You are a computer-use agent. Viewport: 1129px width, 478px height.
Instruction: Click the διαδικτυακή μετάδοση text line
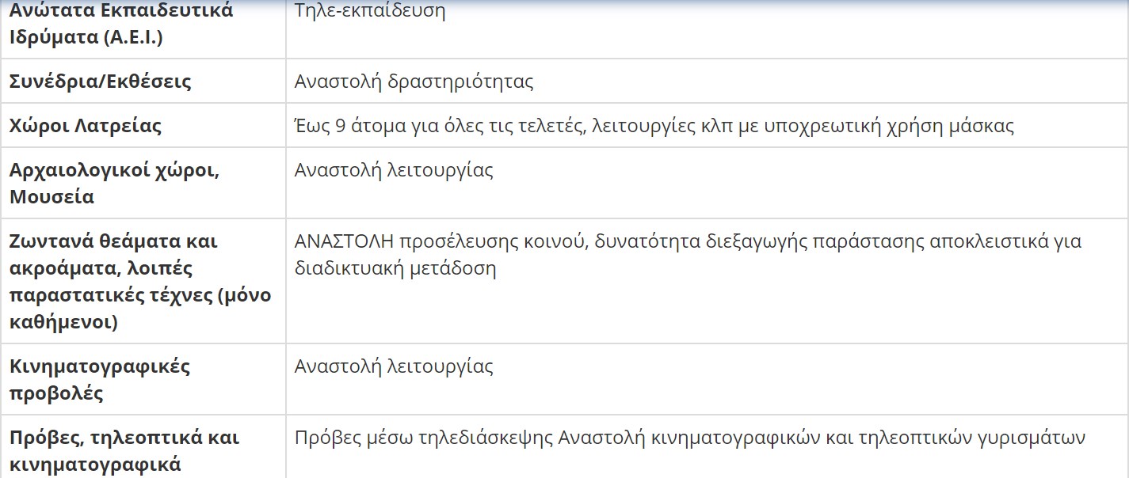(395, 268)
